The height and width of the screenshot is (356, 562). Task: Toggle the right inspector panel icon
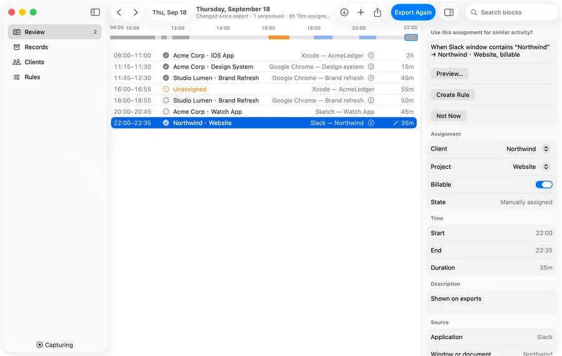[449, 12]
